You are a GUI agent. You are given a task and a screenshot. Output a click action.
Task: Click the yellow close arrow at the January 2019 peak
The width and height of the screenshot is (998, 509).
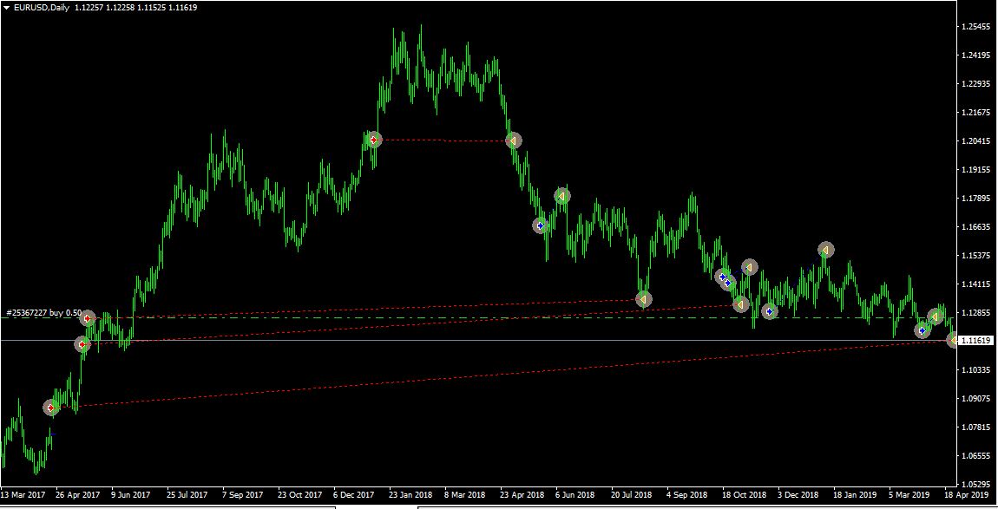click(x=825, y=250)
